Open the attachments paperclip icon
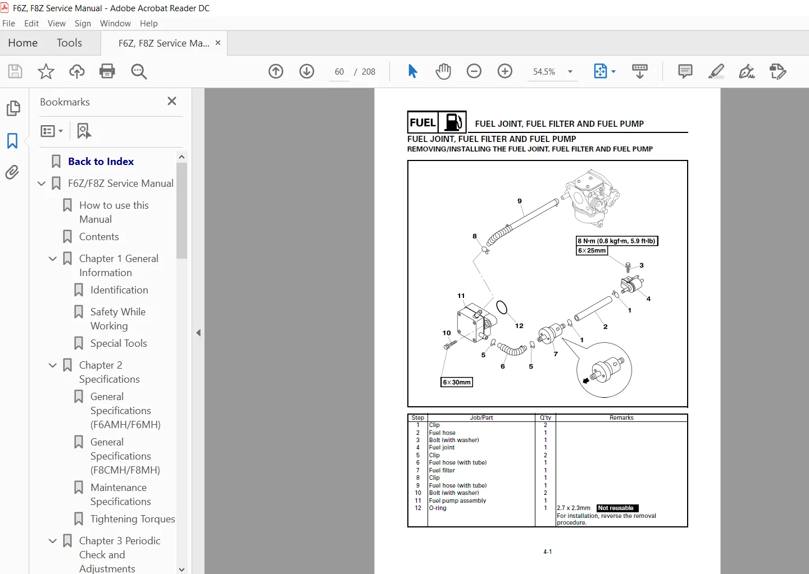This screenshot has width=809, height=574. (x=12, y=172)
